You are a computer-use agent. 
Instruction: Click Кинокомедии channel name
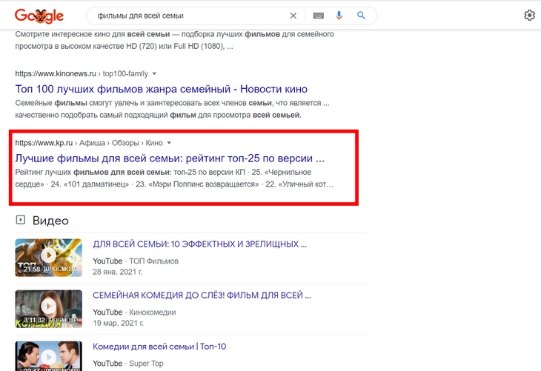152,312
